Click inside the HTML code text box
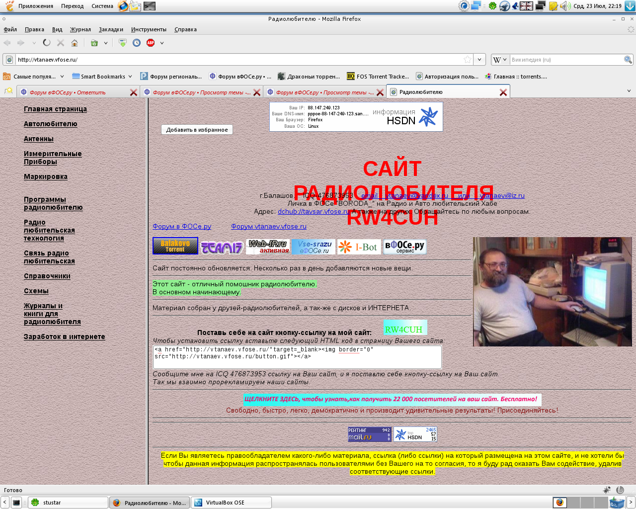The image size is (636, 509). [x=297, y=357]
